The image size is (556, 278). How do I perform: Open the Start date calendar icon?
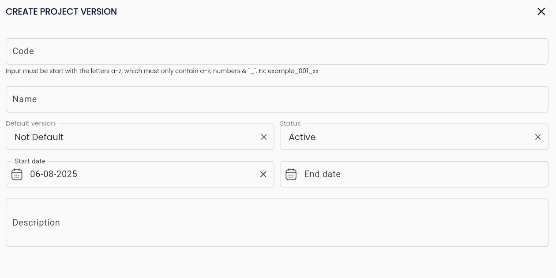[x=17, y=174]
